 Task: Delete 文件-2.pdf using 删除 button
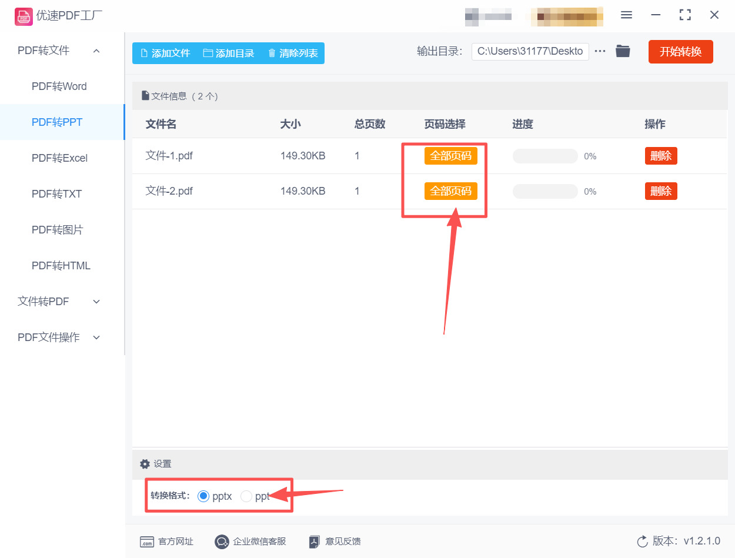point(661,191)
